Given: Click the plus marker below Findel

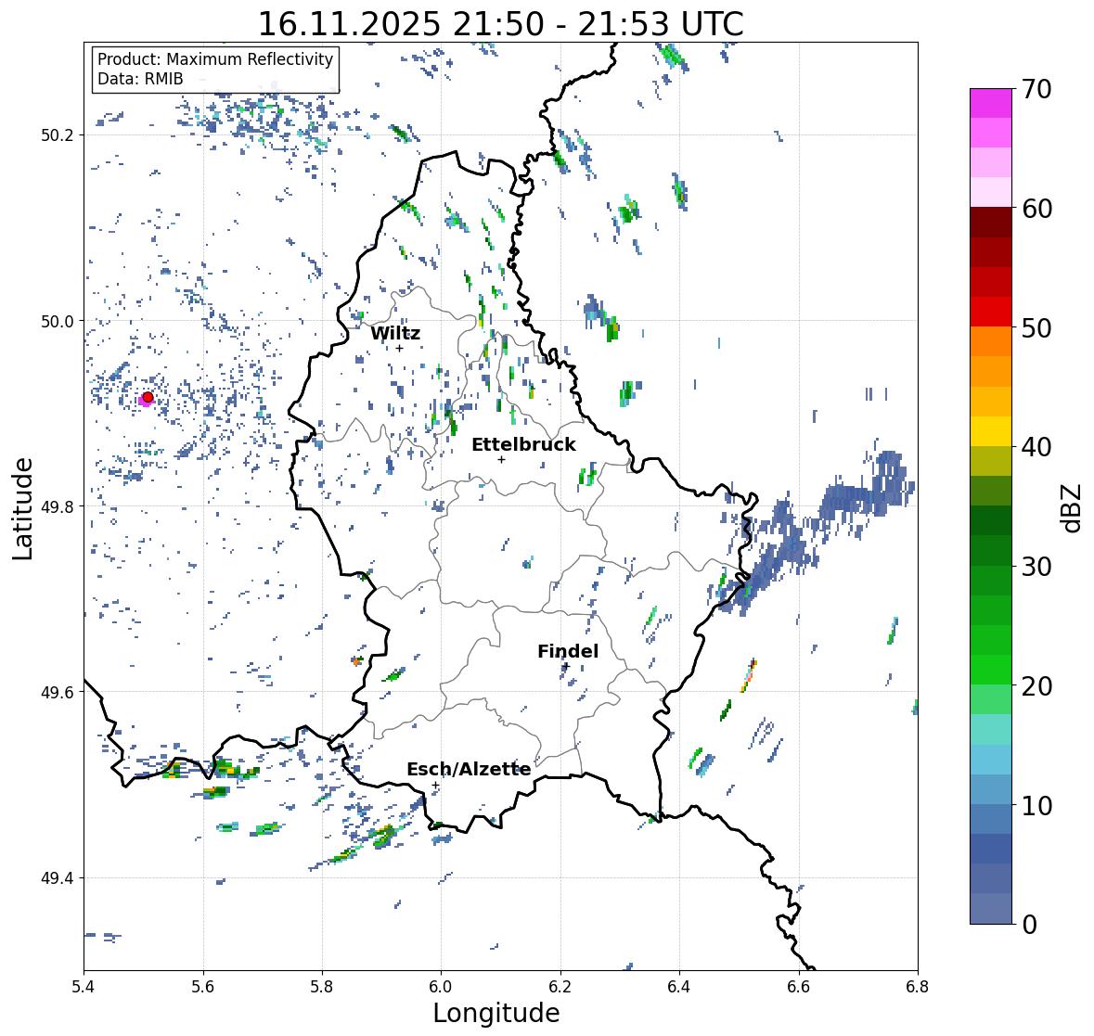Looking at the screenshot, I should [566, 667].
